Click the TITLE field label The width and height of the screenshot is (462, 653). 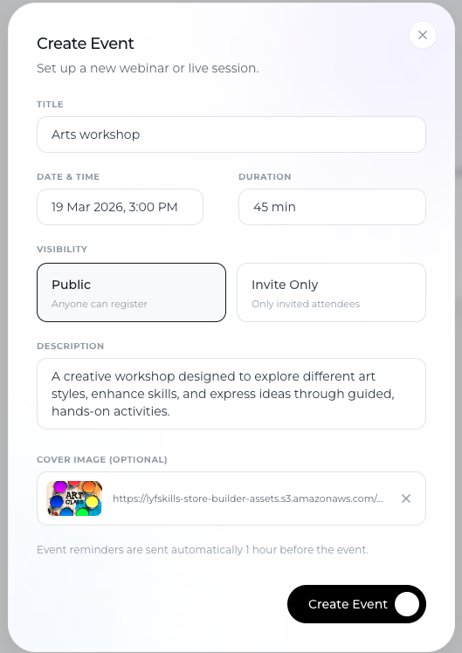tap(50, 104)
